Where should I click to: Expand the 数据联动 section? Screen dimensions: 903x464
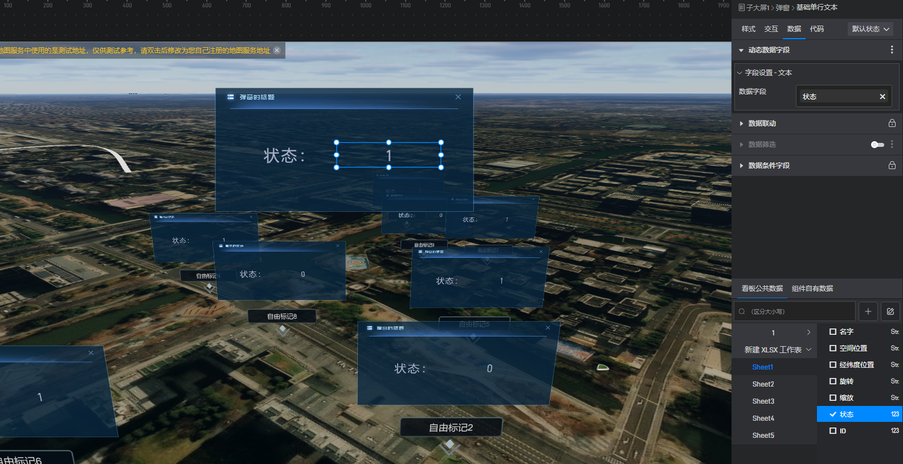[741, 123]
